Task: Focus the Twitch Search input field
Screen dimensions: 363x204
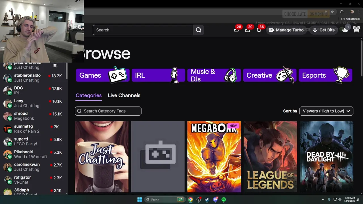Action: point(143,30)
